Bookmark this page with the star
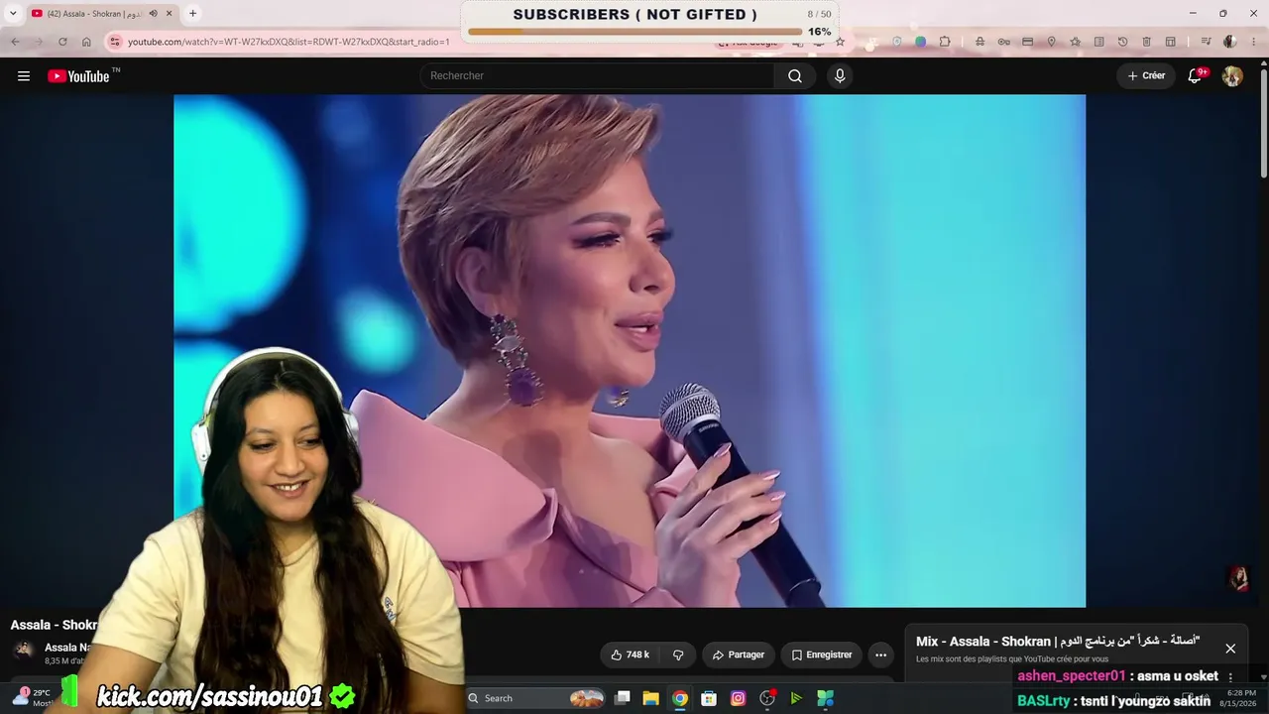 click(x=840, y=42)
